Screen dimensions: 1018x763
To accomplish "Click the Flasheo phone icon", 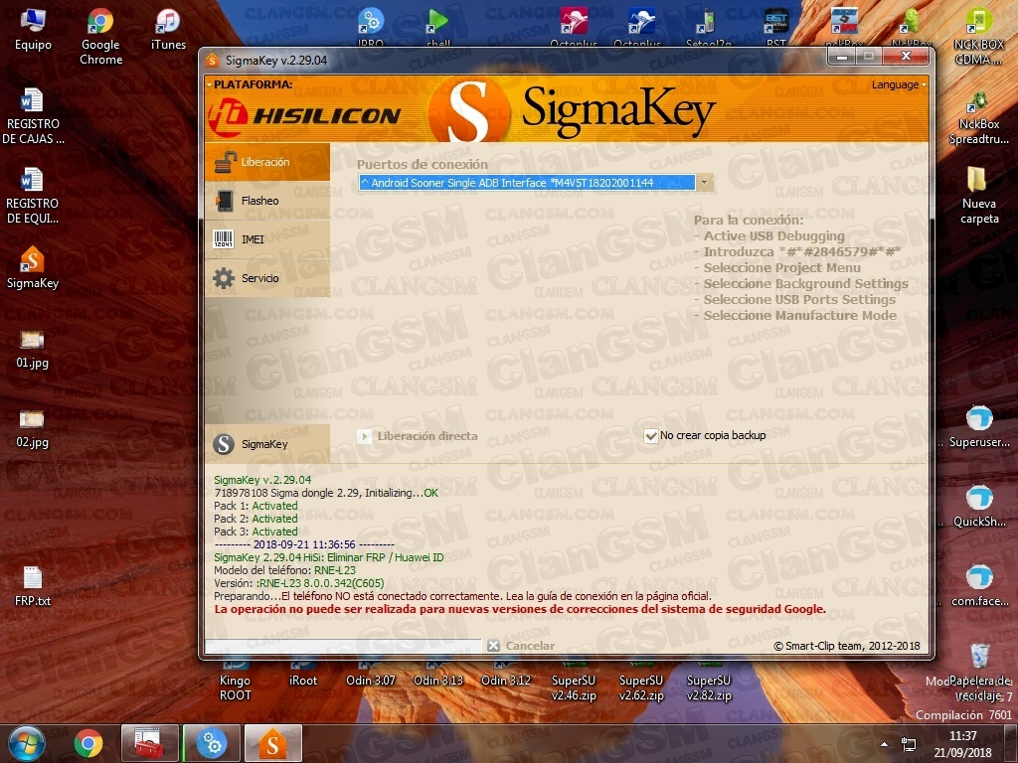I will coord(225,201).
